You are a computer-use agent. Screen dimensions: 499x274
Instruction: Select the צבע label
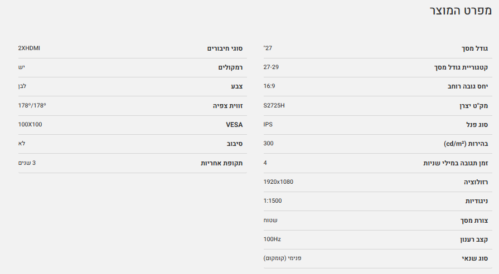(237, 86)
